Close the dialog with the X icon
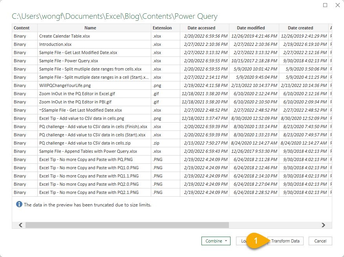The height and width of the screenshot is (257, 344). [x=337, y=5]
